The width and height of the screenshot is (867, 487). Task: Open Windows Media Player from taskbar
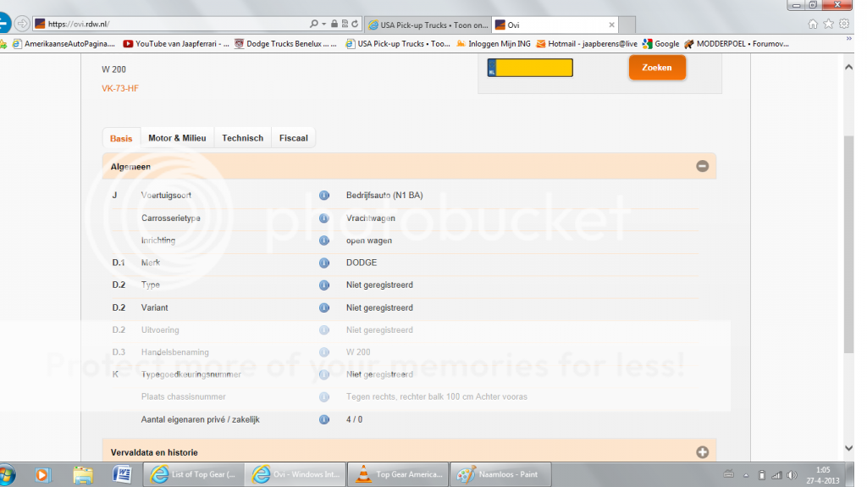(x=42, y=475)
